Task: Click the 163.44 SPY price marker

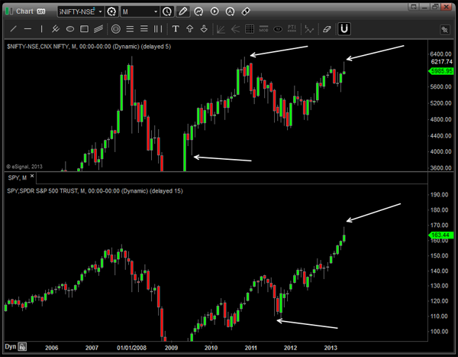Action: tap(441, 235)
